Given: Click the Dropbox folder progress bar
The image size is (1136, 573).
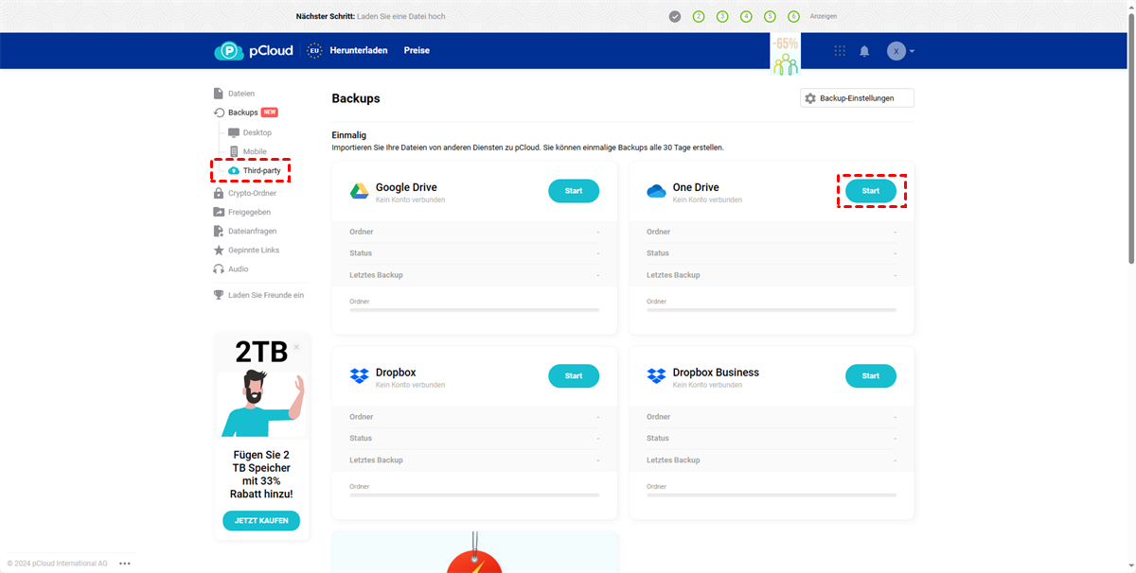Looking at the screenshot, I should pyautogui.click(x=474, y=495).
